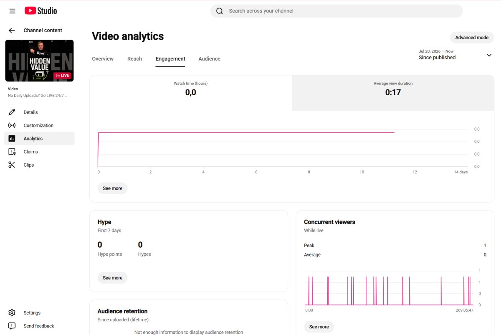Viewport: 501px width, 335px height.
Task: Click the YouTube Studio logo
Action: [40, 11]
